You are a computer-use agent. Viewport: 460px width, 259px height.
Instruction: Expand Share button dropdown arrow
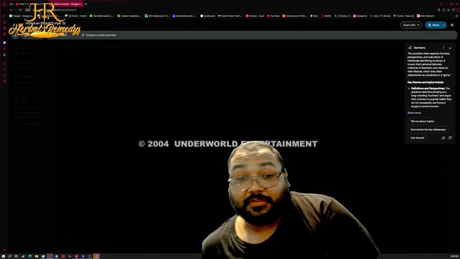(444, 25)
